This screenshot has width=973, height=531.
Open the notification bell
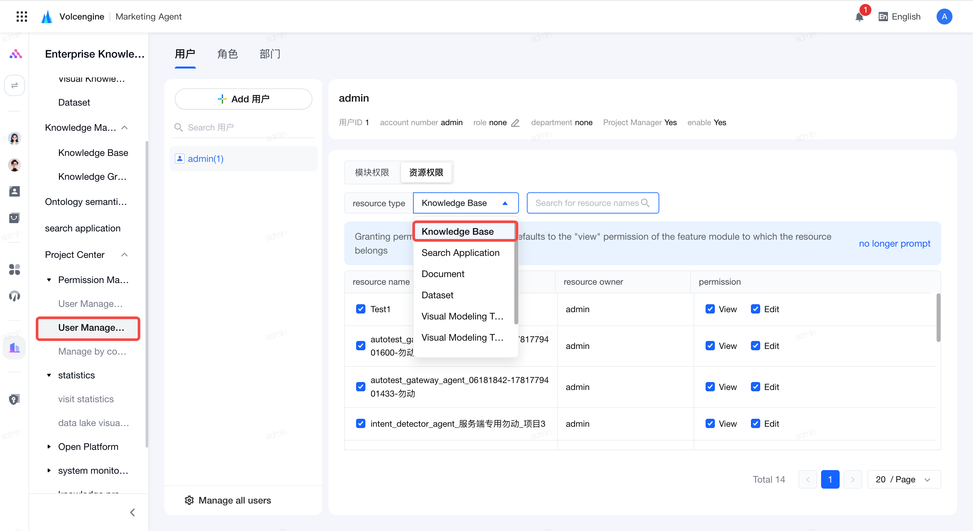(x=859, y=17)
